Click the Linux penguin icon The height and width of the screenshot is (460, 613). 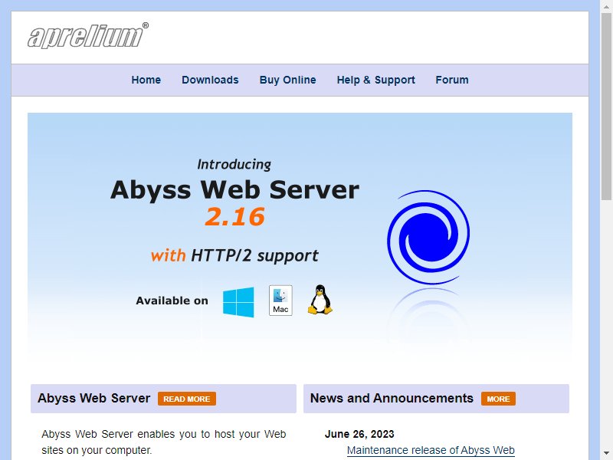(x=320, y=300)
